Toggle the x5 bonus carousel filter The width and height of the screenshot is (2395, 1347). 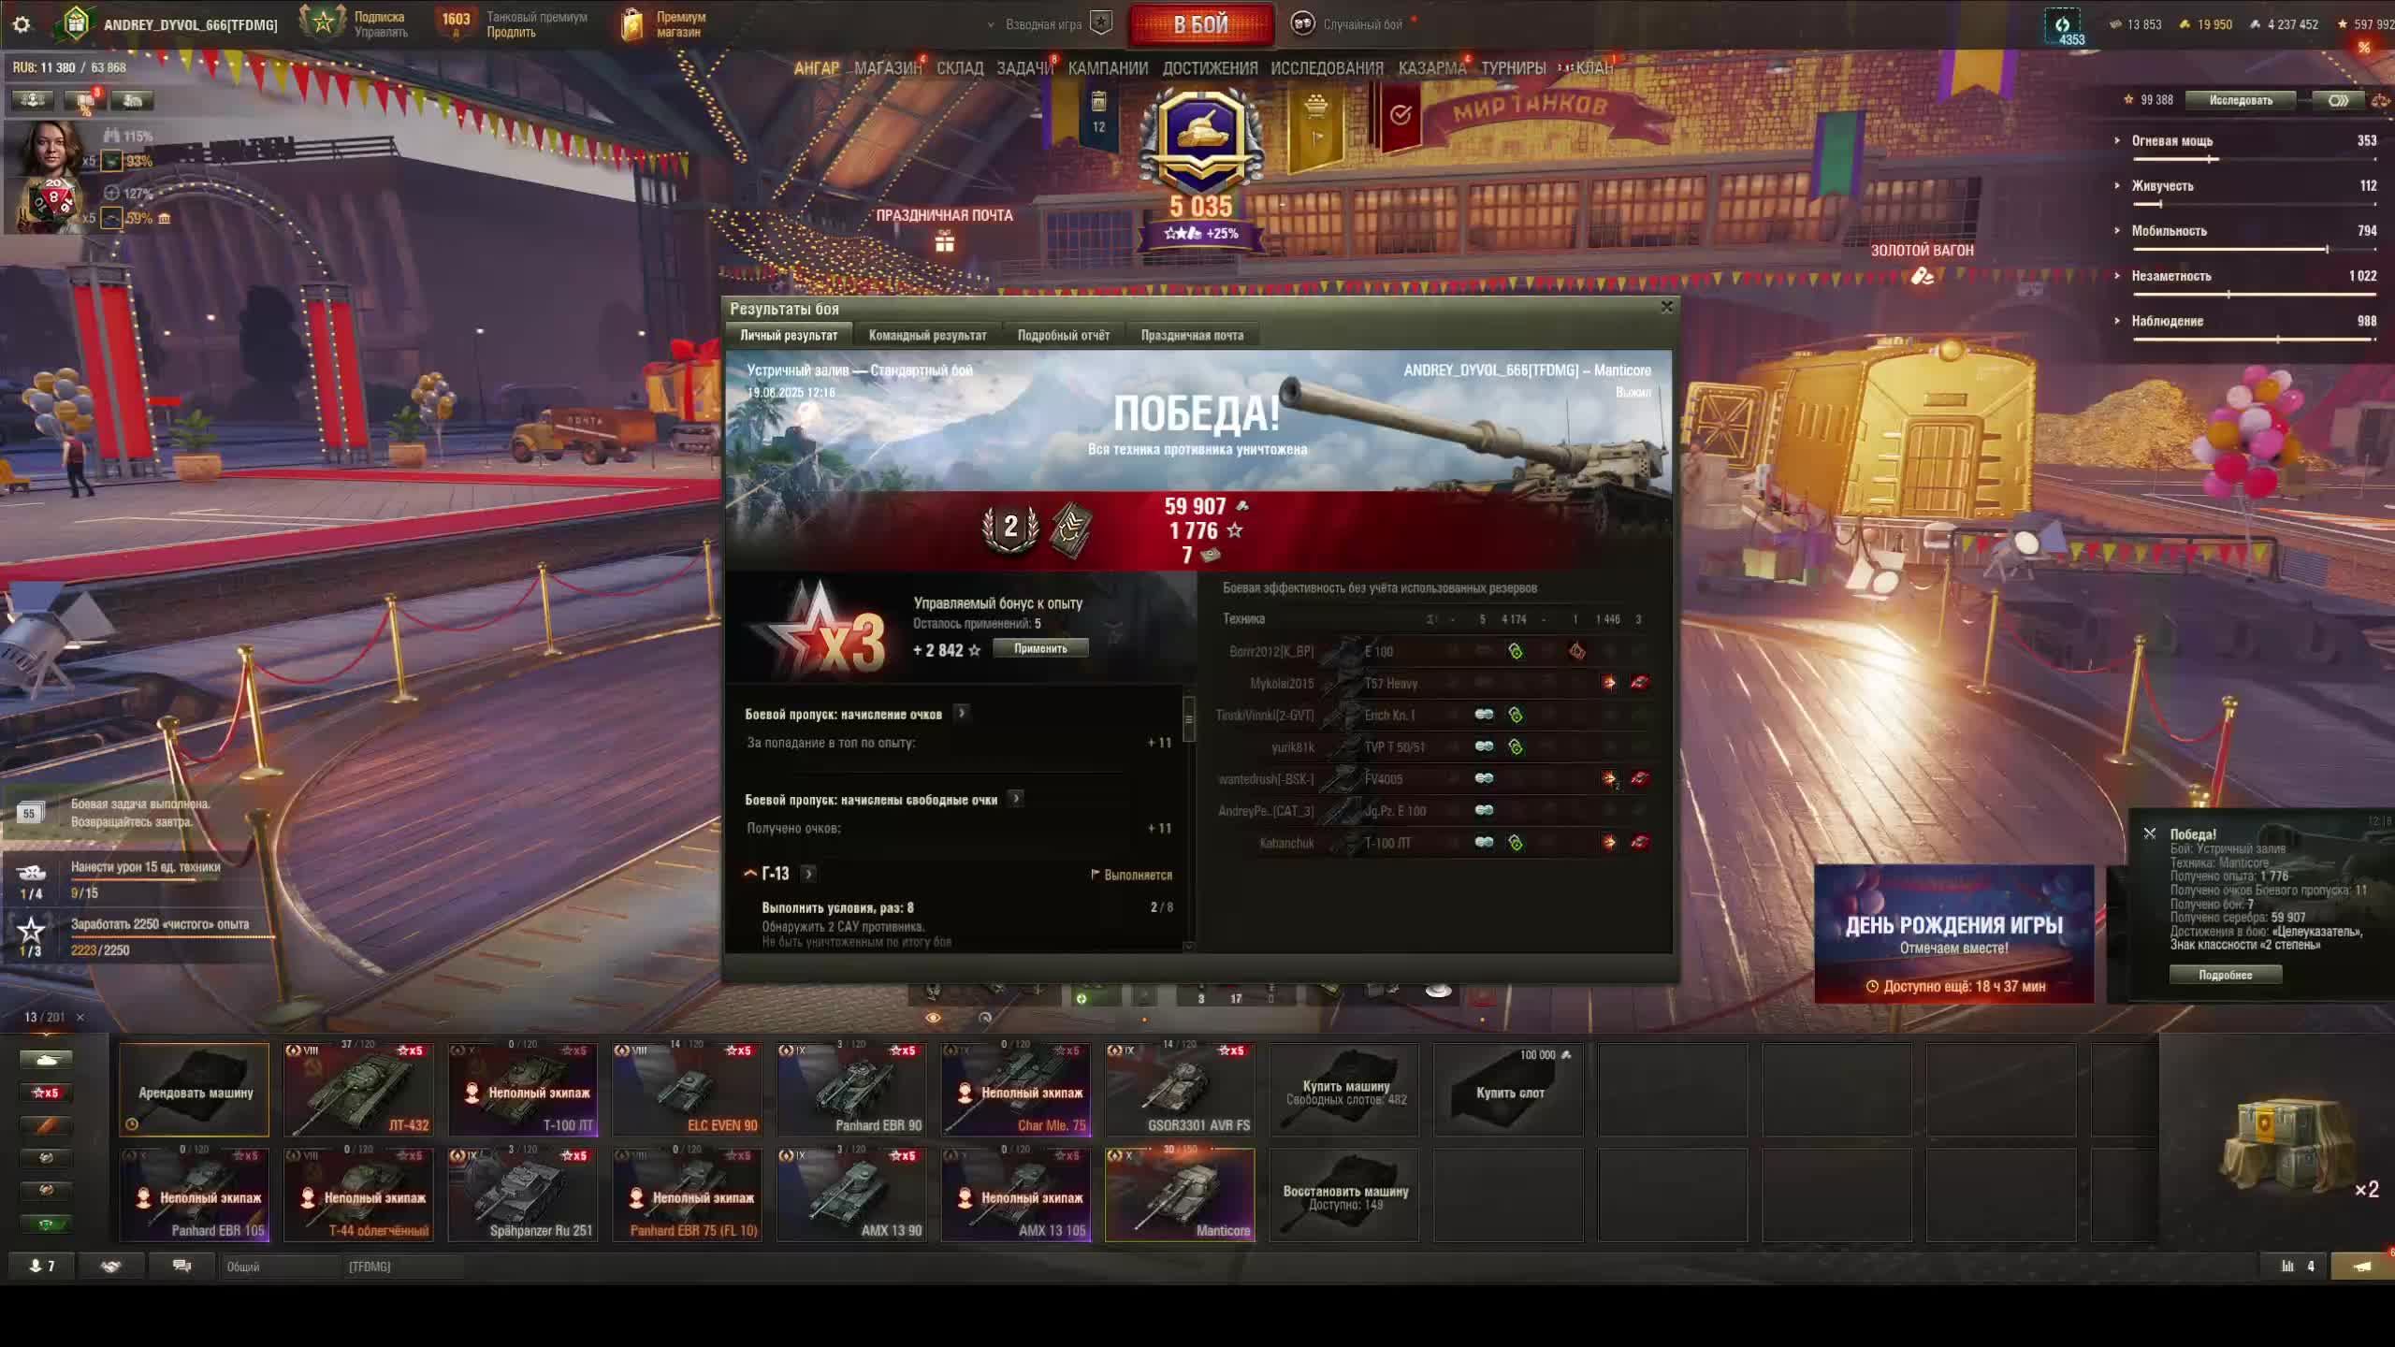point(45,1093)
